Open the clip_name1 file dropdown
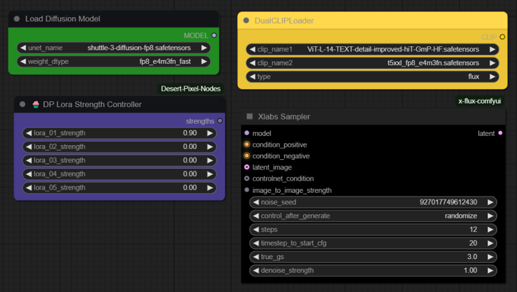The height and width of the screenshot is (292, 517). 372,50
